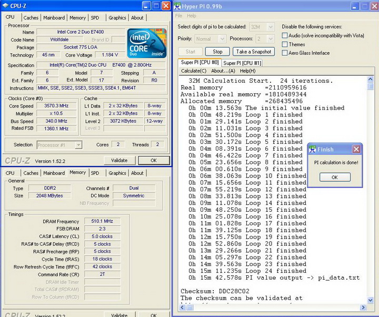This screenshot has width=379, height=317.
Task: Click the Take a Snapshot button
Action: pos(254,52)
